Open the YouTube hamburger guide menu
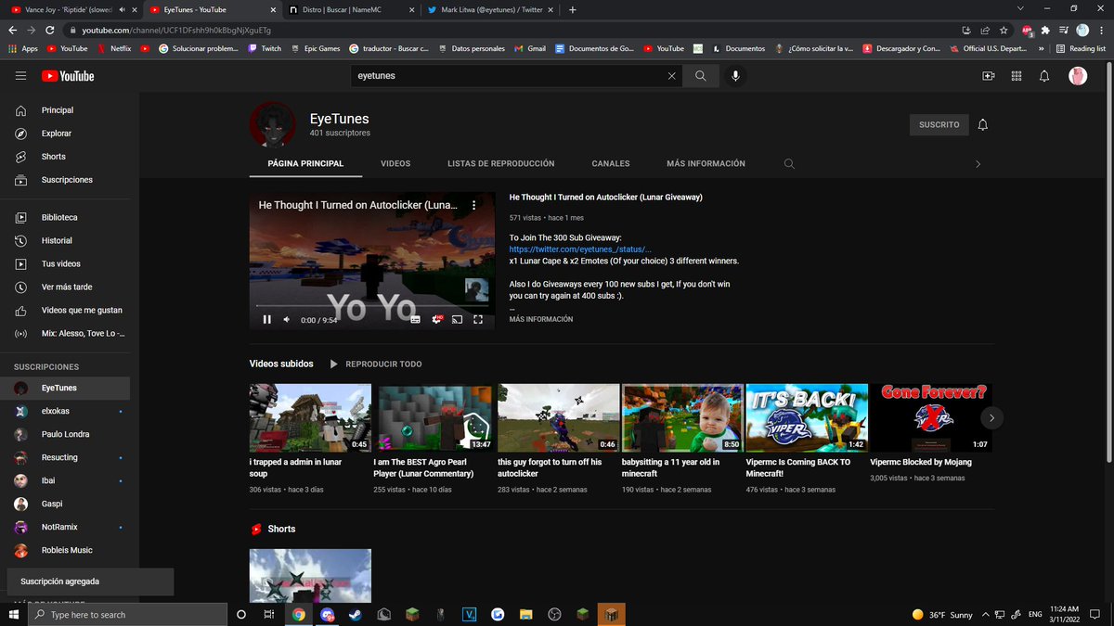Viewport: 1114px width, 626px height. coord(20,76)
